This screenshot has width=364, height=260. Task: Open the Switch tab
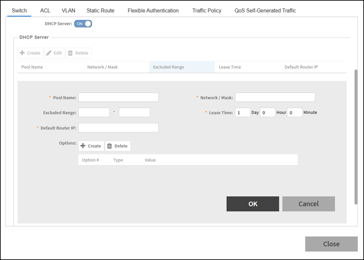(x=19, y=11)
